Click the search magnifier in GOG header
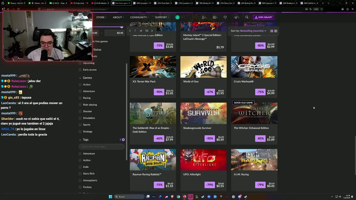Image resolution: width=356 pixels, height=200 pixels. pyautogui.click(x=247, y=17)
